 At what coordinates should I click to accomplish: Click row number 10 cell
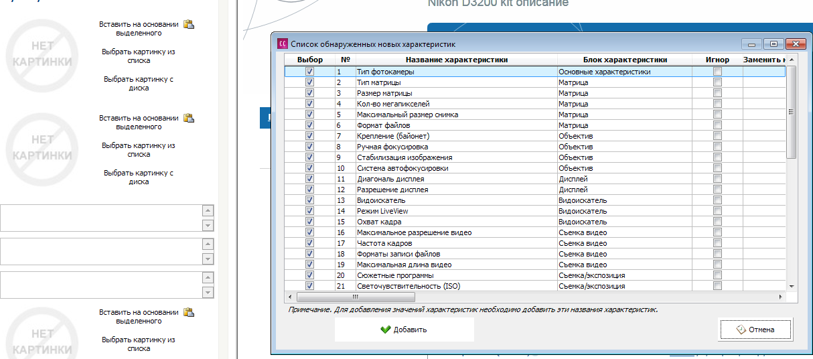pos(345,168)
